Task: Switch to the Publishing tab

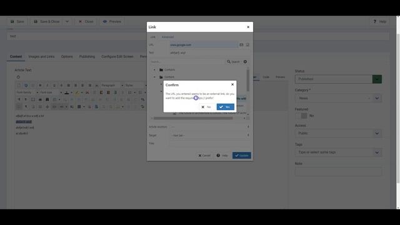Action: [87, 57]
